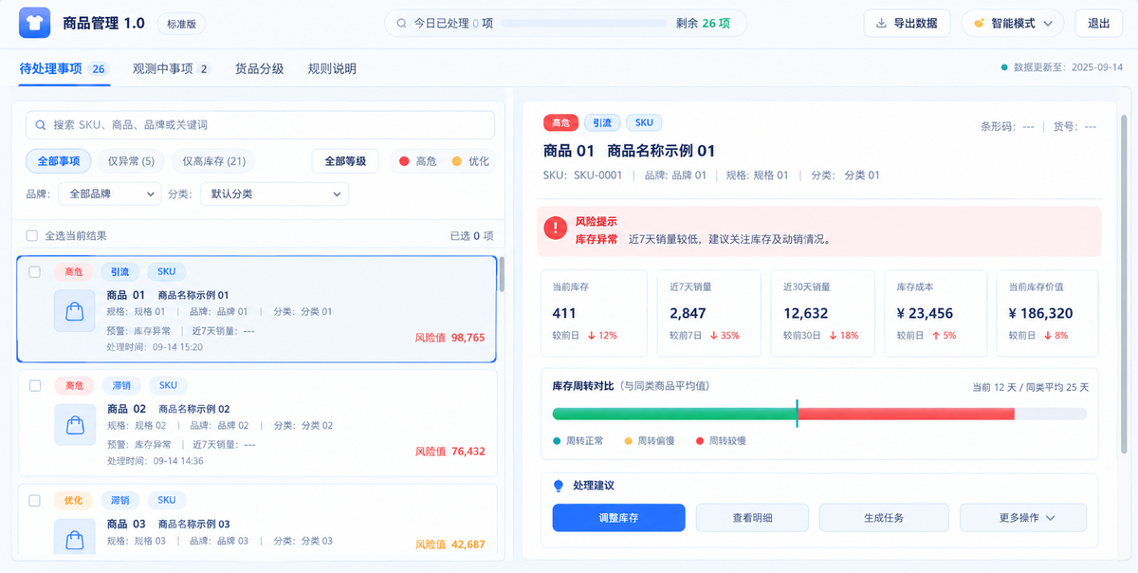Open the 智能模式 mode dropdown
Viewport: 1138px width, 573px height.
tap(1013, 24)
